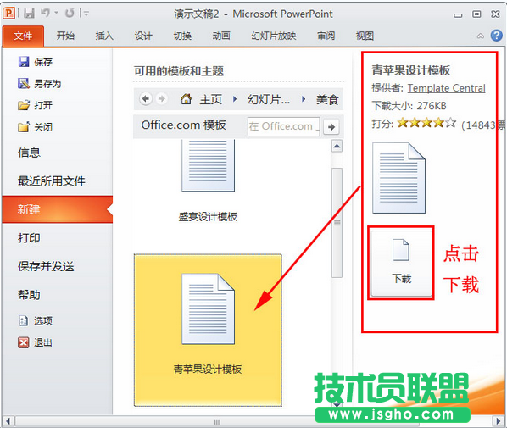This screenshot has height=428, width=507.
Task: Click the horizontal scrollbar left arrow
Action: point(8,421)
